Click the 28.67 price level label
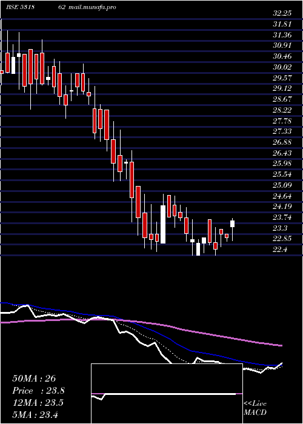 tap(282, 99)
